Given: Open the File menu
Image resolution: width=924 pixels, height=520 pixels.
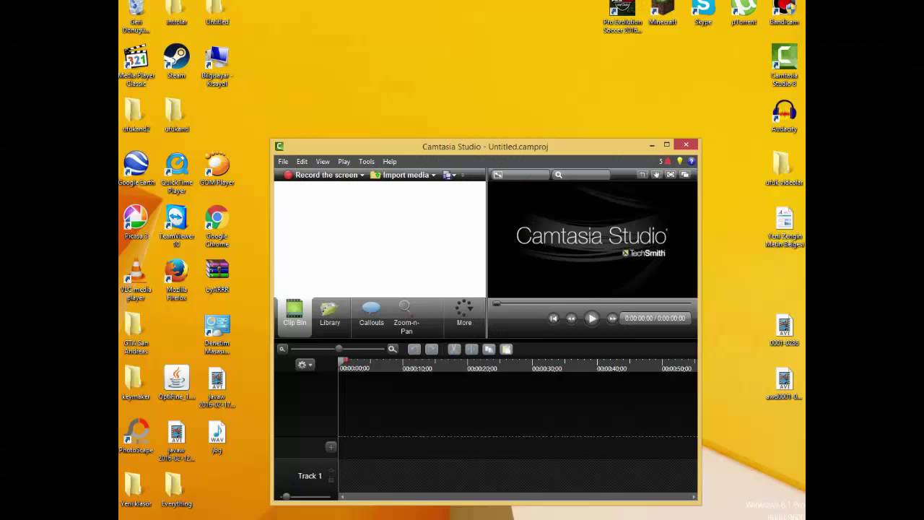Looking at the screenshot, I should click(283, 162).
